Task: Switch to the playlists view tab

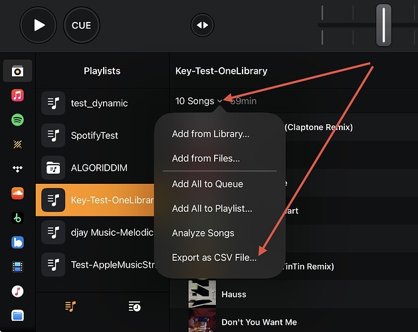Action: (x=70, y=306)
